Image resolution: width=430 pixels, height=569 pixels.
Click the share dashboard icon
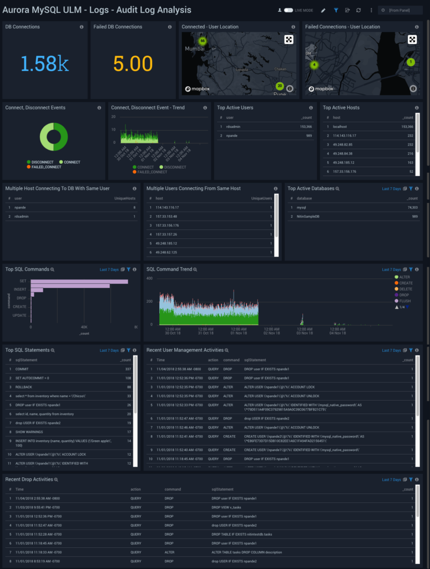point(347,10)
